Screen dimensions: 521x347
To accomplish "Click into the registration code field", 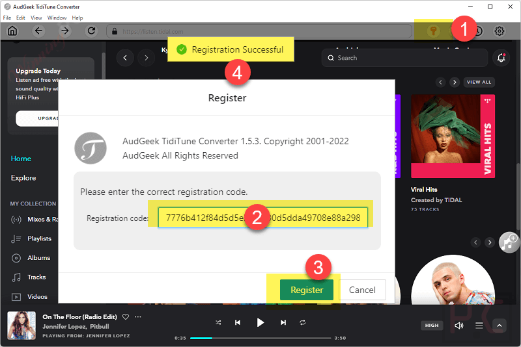I will (x=263, y=218).
